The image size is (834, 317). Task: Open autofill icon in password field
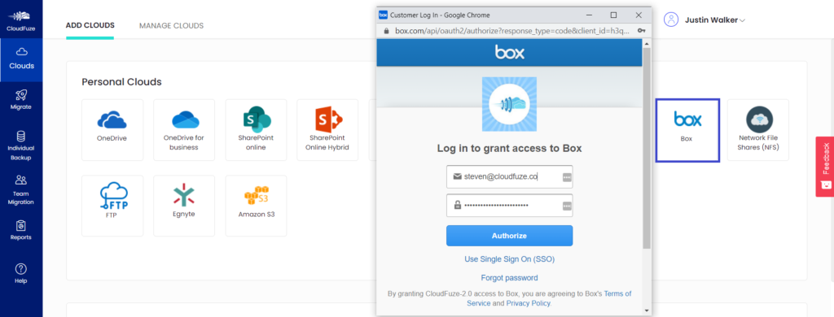click(x=567, y=206)
